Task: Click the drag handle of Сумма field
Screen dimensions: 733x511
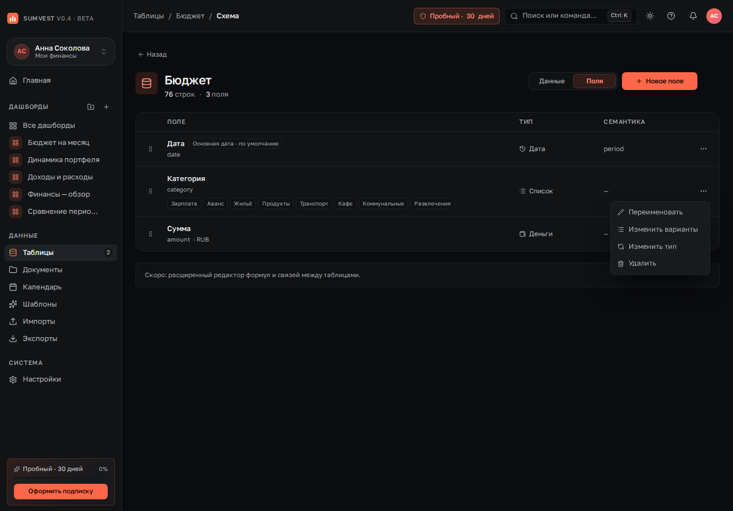Action: click(x=150, y=234)
